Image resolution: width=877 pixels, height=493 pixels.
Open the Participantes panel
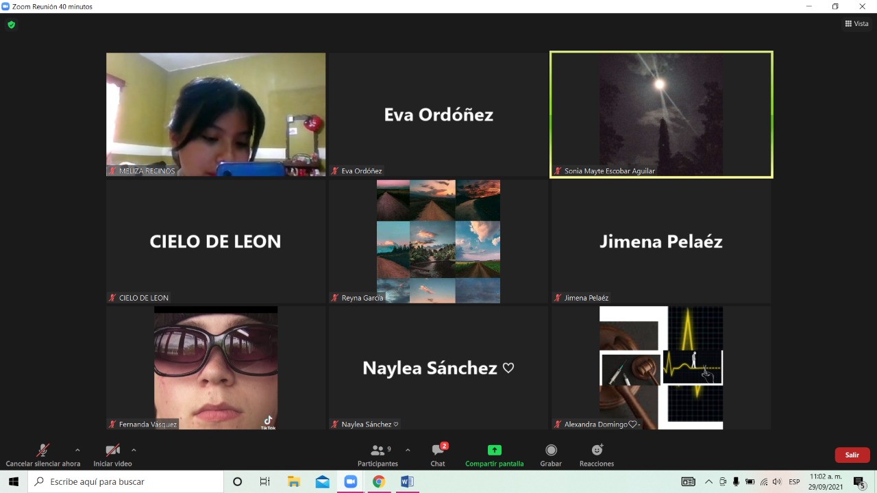[x=378, y=456]
